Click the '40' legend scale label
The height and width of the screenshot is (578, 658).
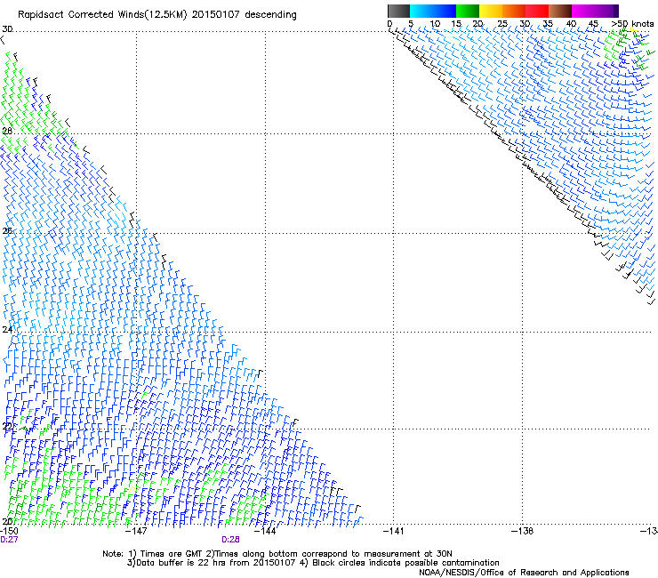571,24
